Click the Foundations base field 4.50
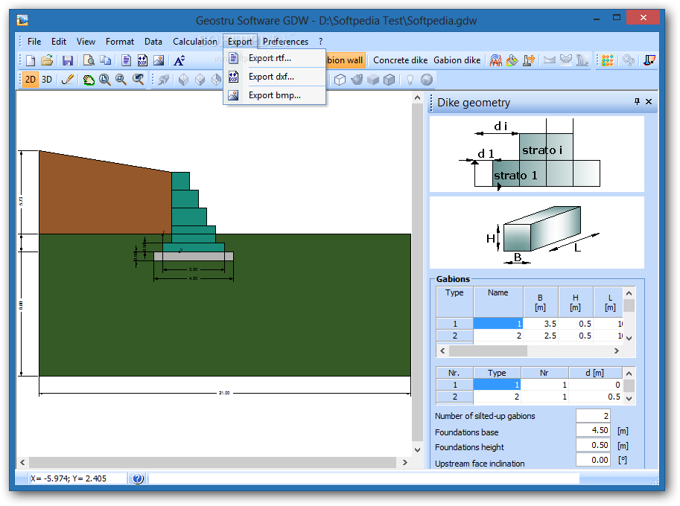680x506 pixels. (x=593, y=430)
